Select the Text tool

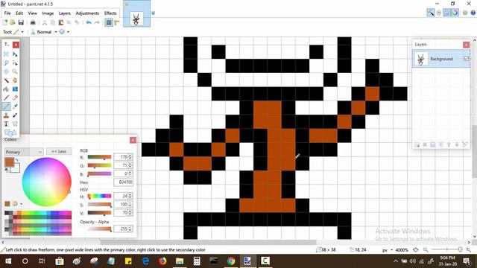tap(6, 124)
